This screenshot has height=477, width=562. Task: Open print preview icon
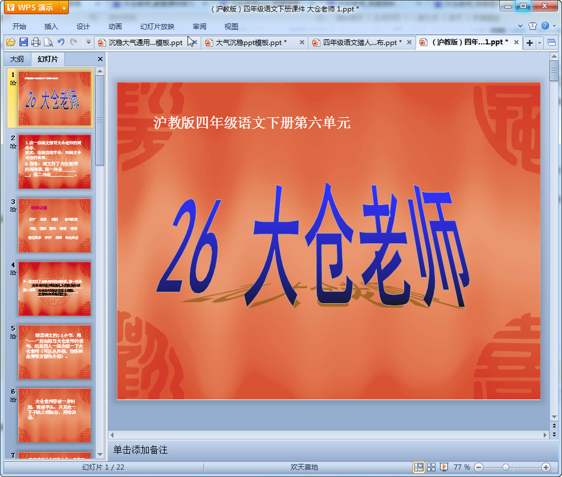(48, 42)
